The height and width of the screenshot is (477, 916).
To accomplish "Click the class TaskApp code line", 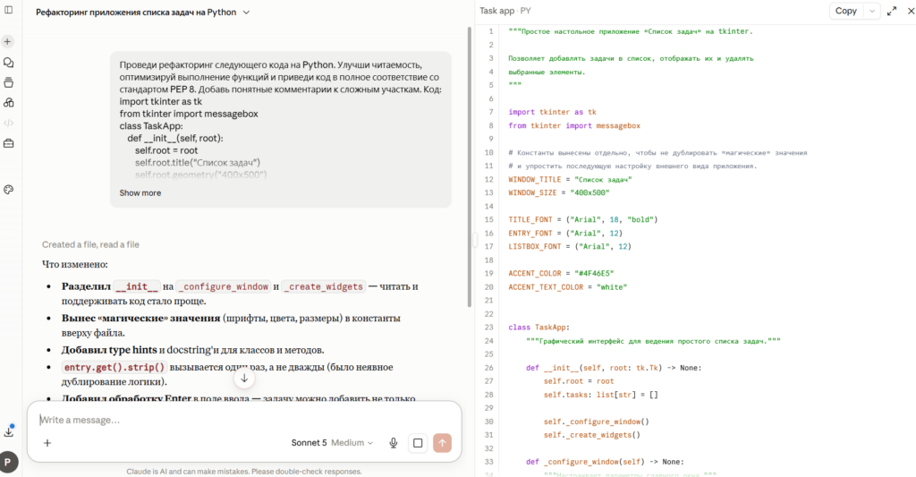I will pos(539,328).
